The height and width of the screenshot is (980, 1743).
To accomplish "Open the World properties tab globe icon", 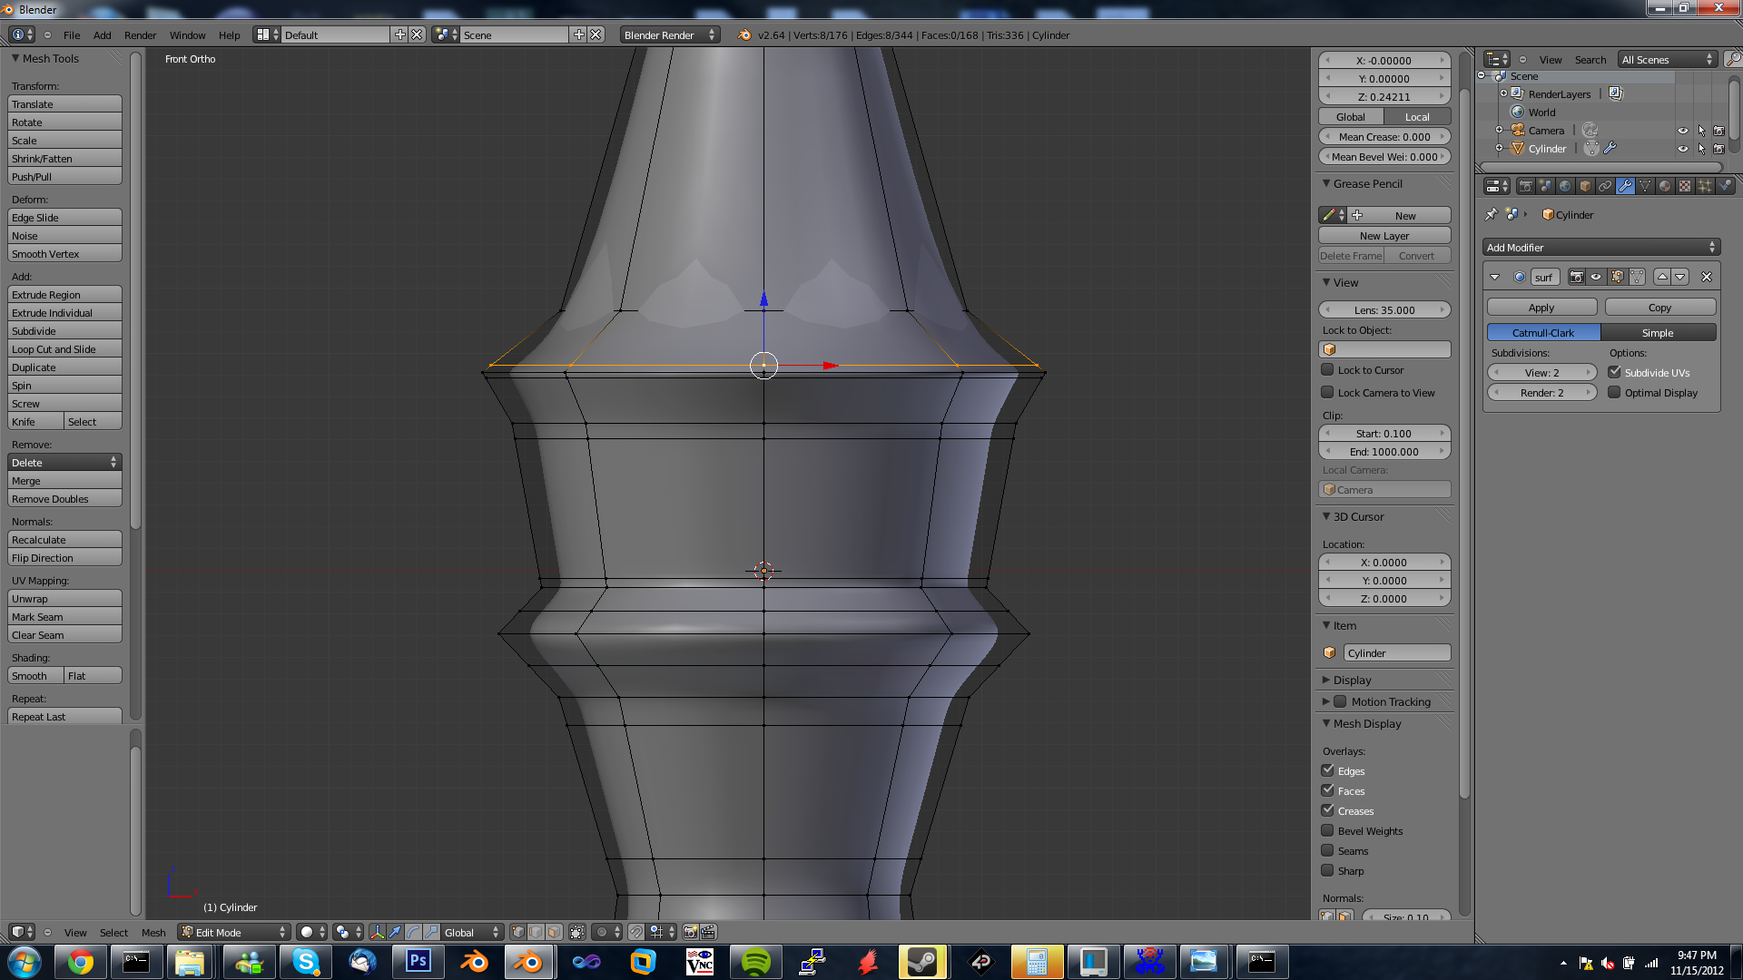I will [x=1565, y=186].
